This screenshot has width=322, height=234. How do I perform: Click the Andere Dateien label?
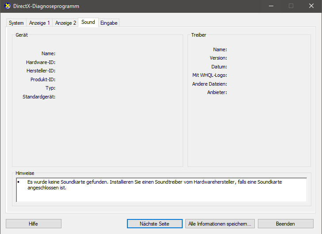210,84
